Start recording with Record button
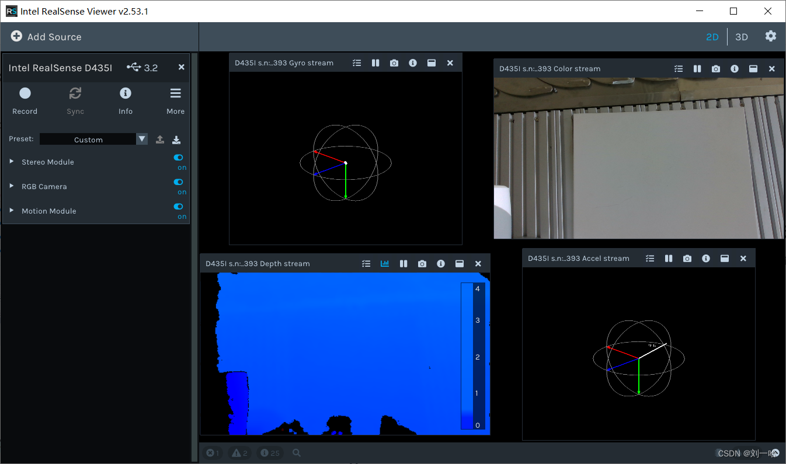The width and height of the screenshot is (786, 464). (25, 93)
